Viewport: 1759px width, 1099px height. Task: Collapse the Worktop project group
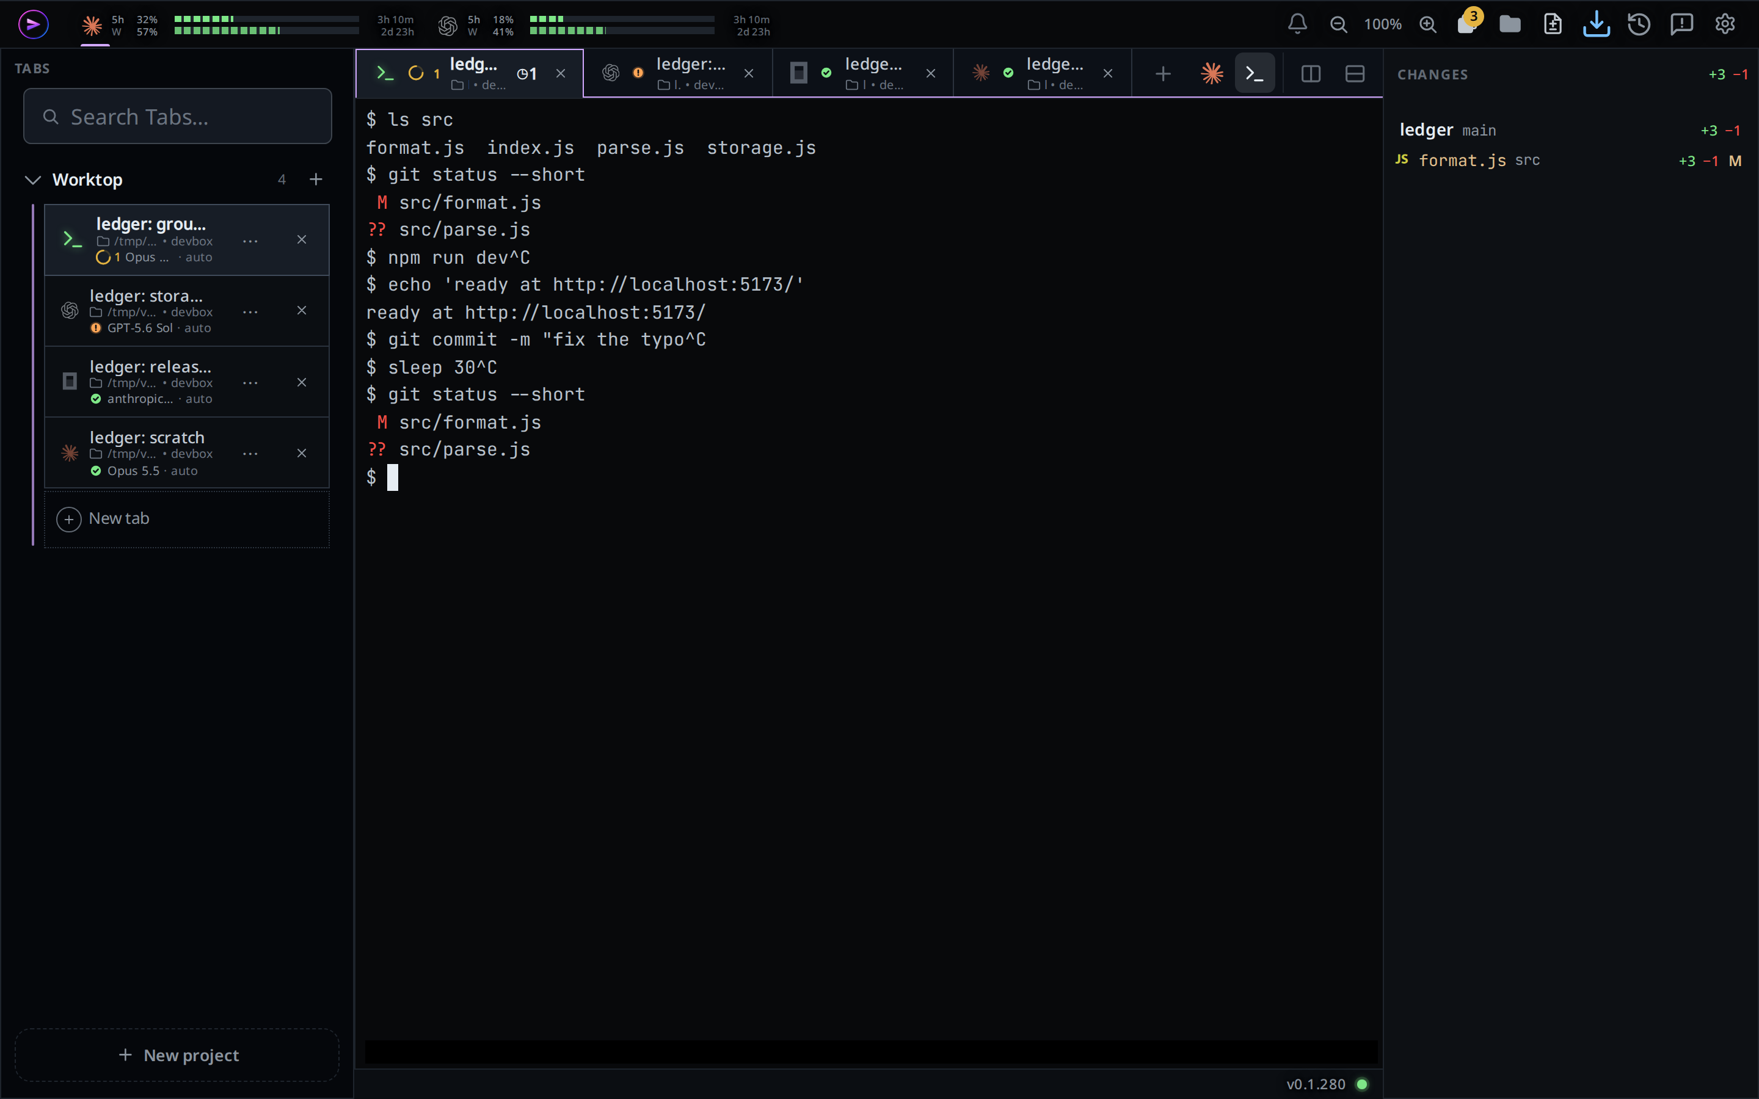33,180
